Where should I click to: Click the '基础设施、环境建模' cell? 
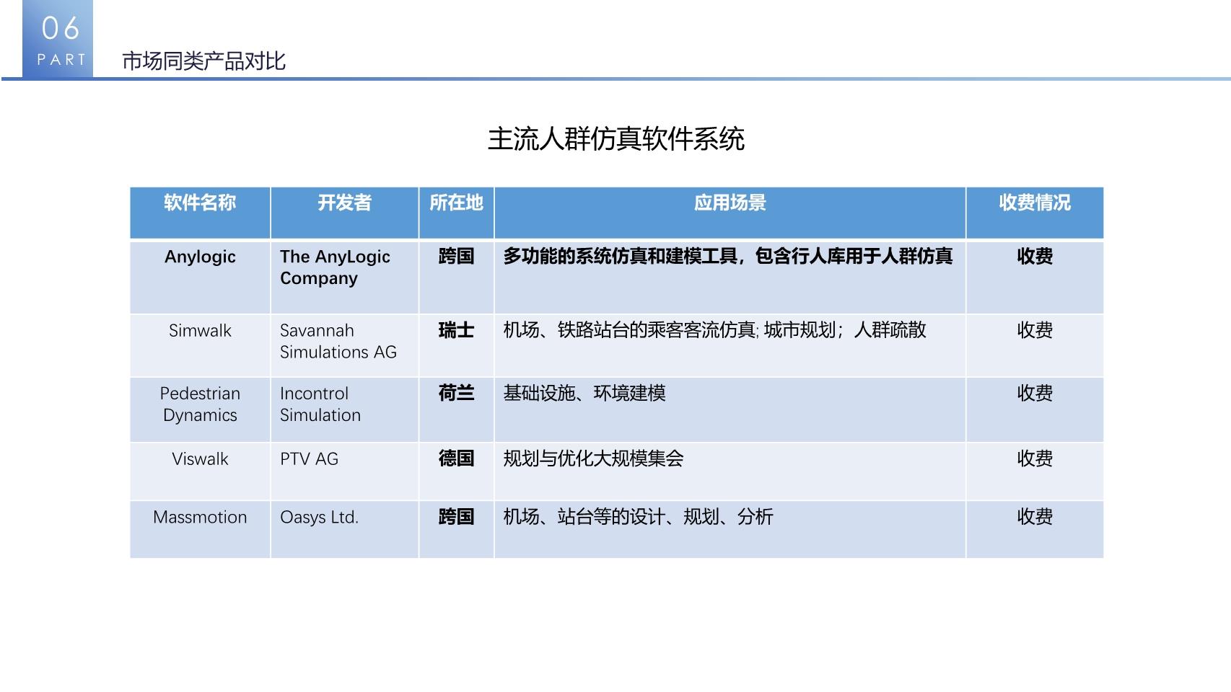(730, 409)
